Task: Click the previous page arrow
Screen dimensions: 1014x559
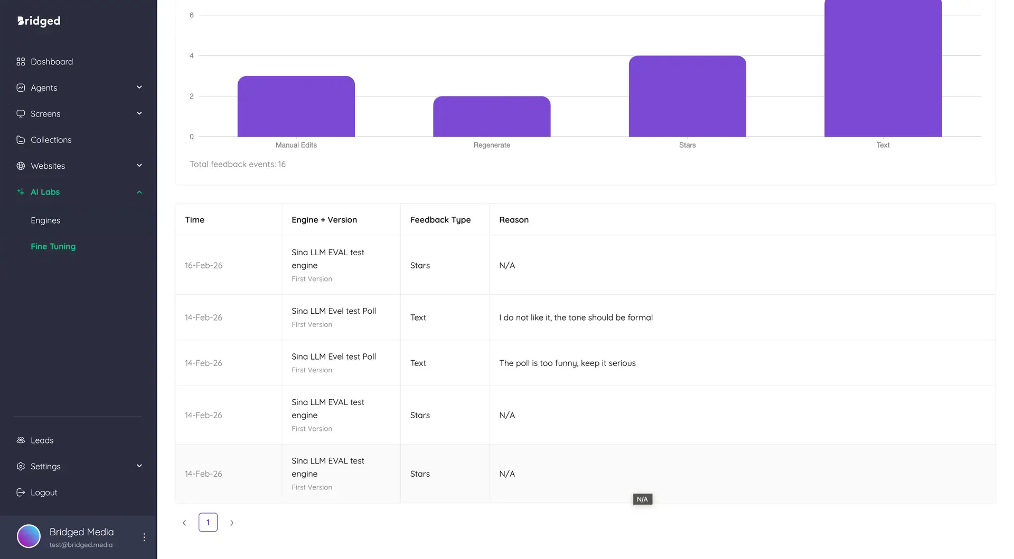Action: point(184,522)
